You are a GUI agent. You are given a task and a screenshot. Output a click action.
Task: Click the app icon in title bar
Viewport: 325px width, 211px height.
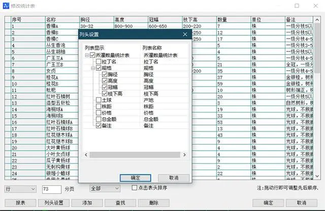click(x=6, y=6)
